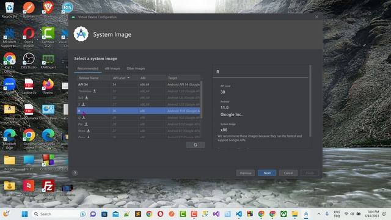391x220 pixels.
Task: Launch CodeBlocks desktop shortcut
Action: point(48,163)
